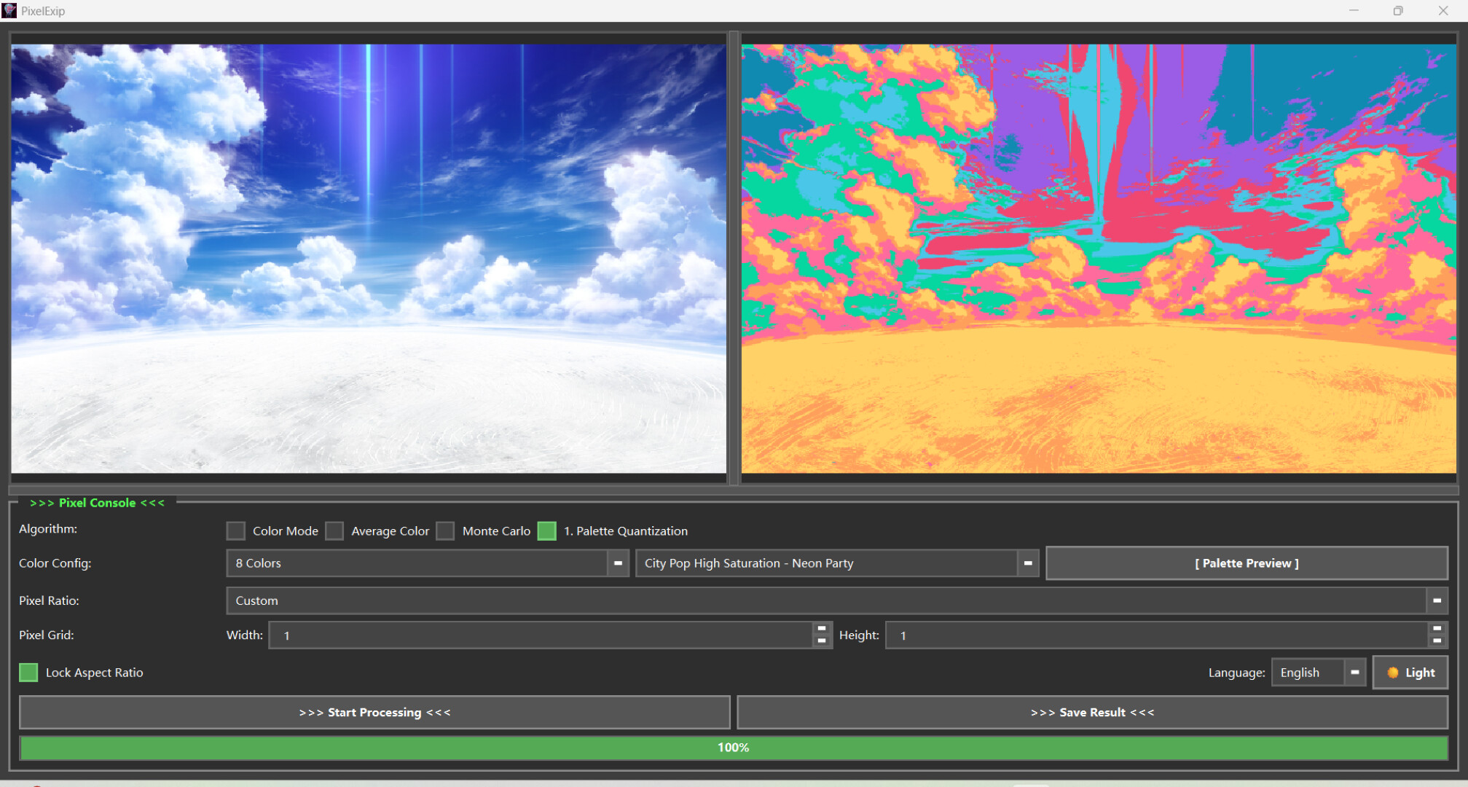The image size is (1468, 787).
Task: Increase Width with the stepper up arrow
Action: [x=821, y=630]
